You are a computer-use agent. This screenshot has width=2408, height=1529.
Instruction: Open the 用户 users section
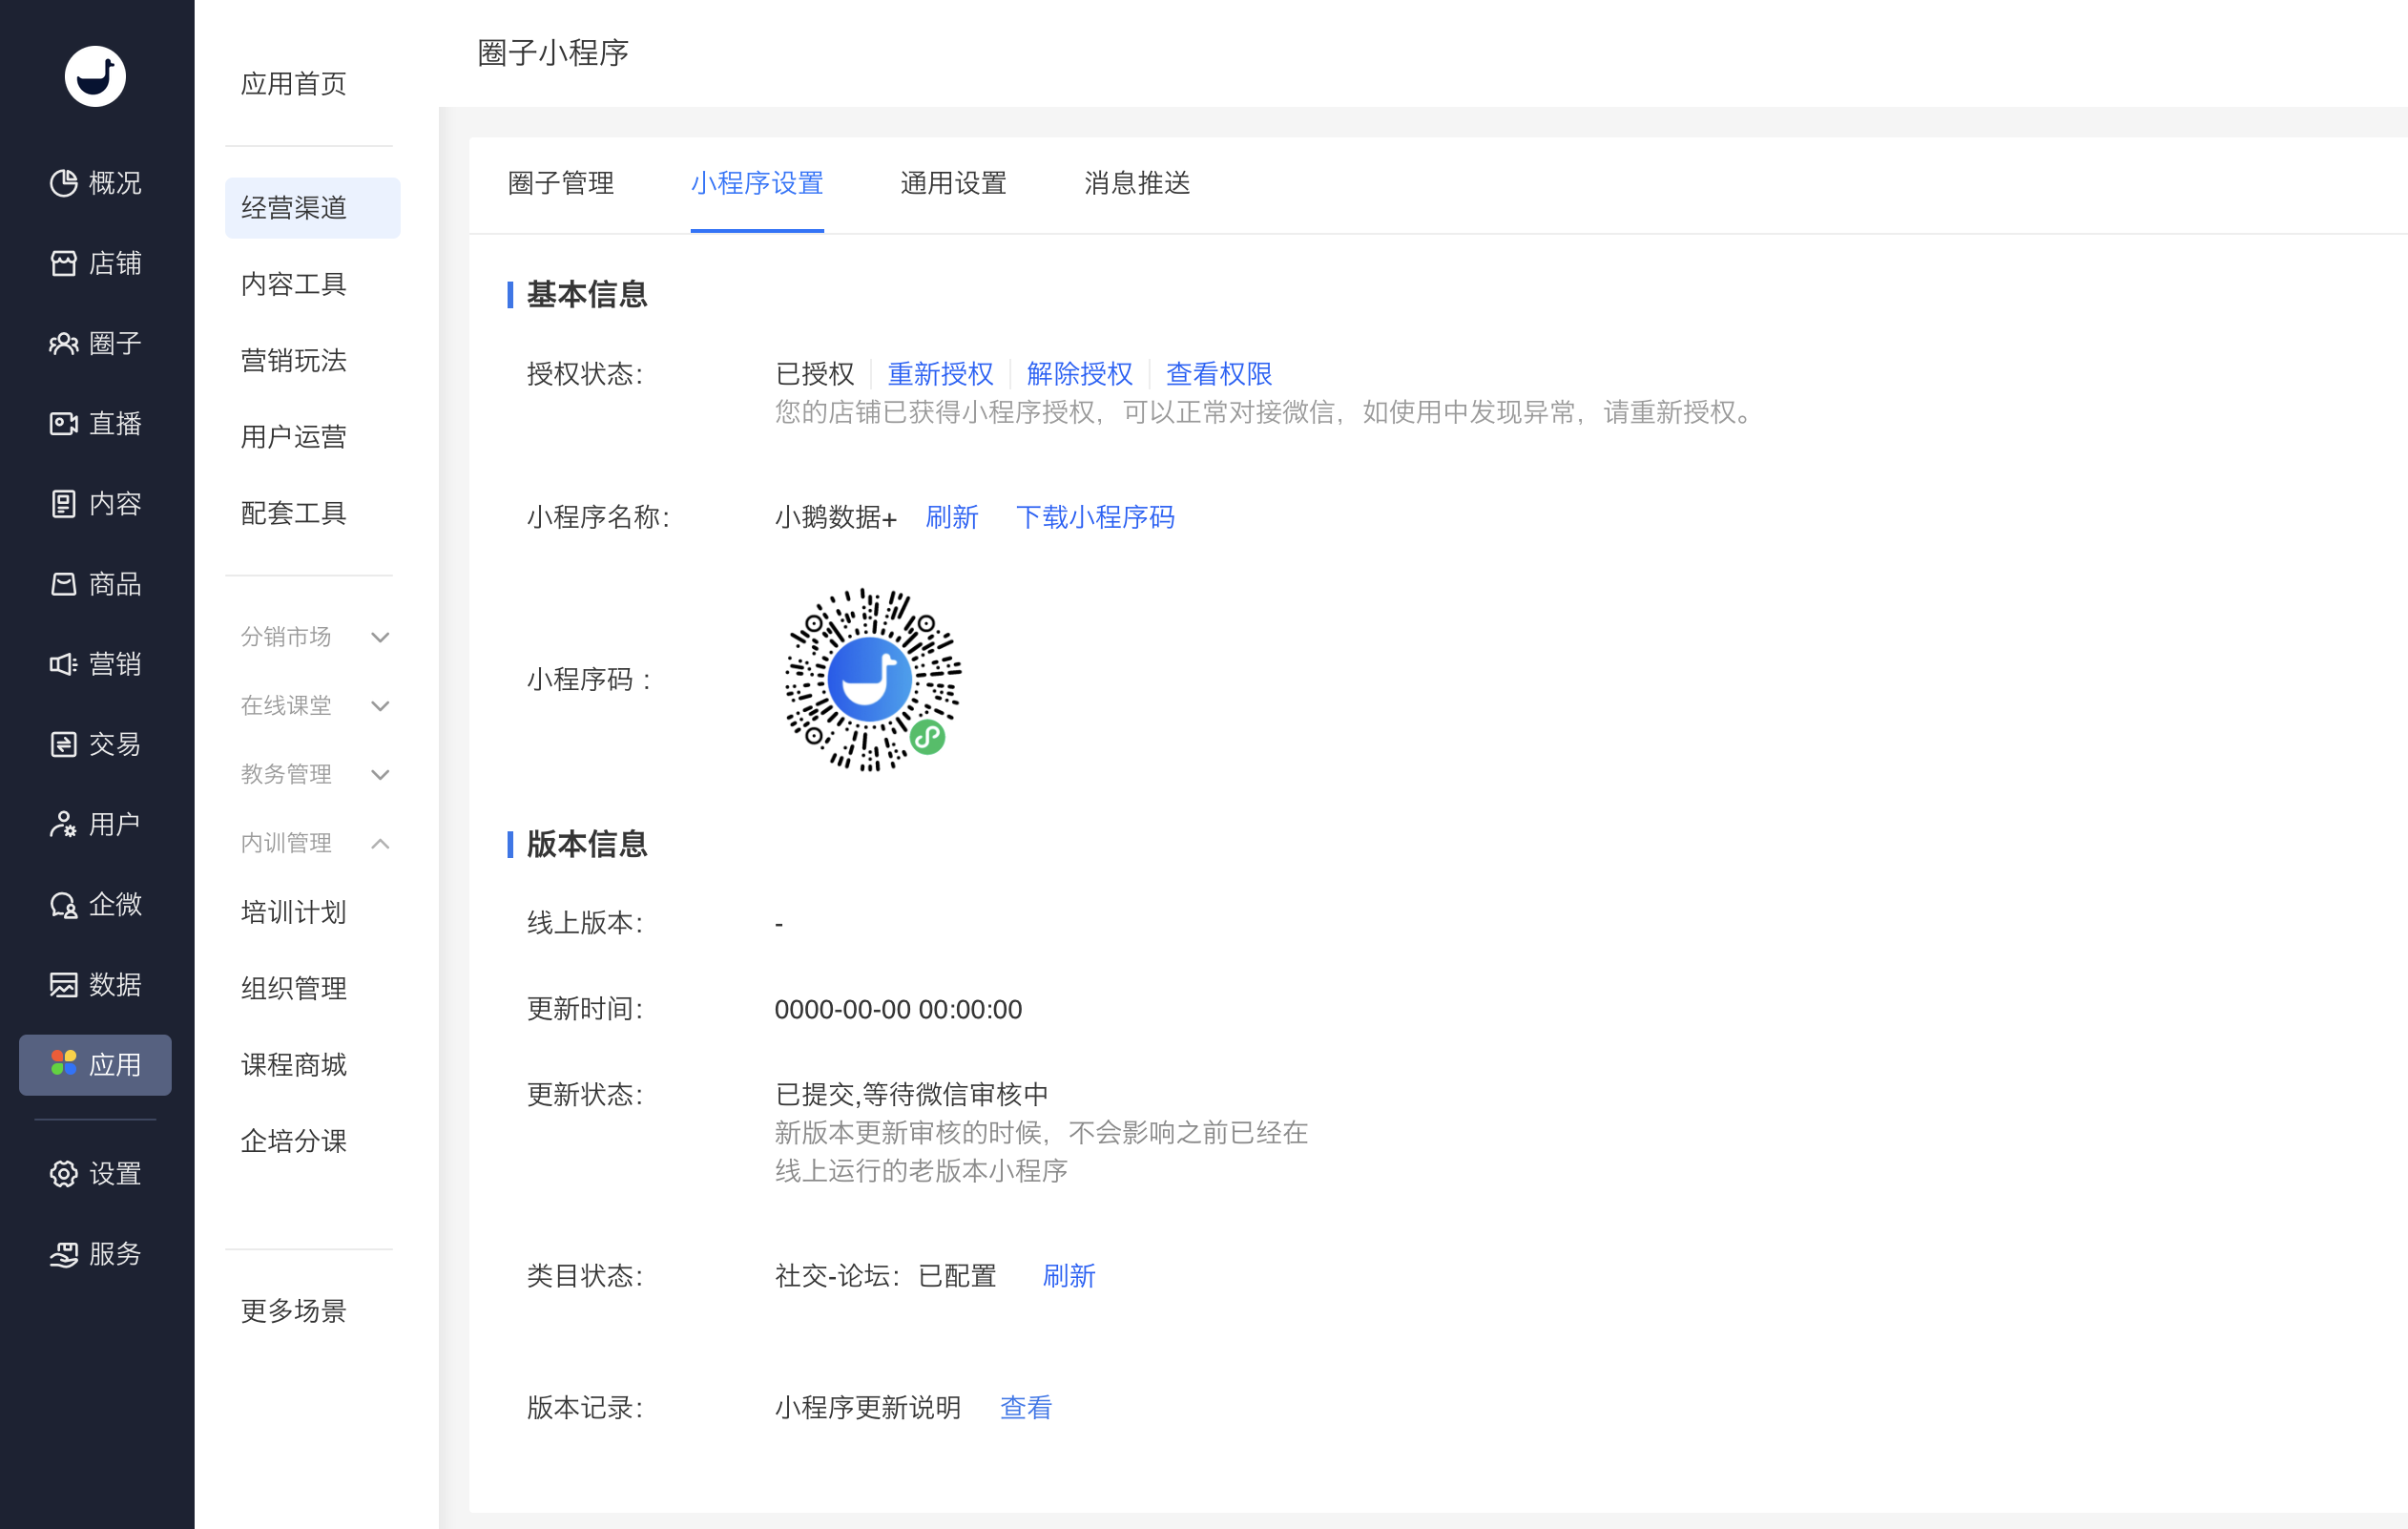tap(96, 824)
